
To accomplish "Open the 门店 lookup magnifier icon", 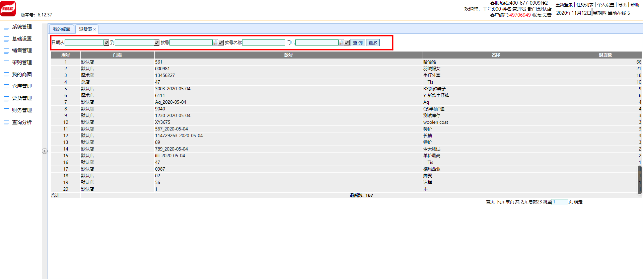I will point(341,42).
